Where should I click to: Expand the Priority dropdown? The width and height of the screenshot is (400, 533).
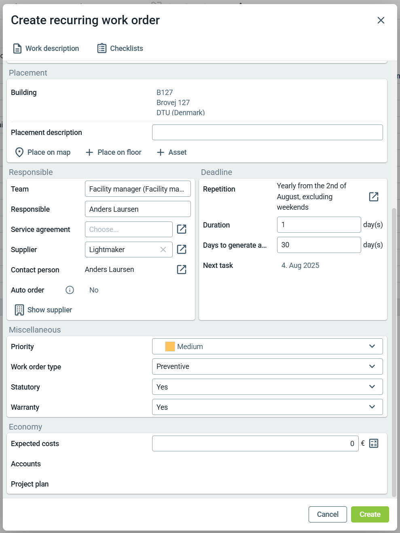point(372,346)
